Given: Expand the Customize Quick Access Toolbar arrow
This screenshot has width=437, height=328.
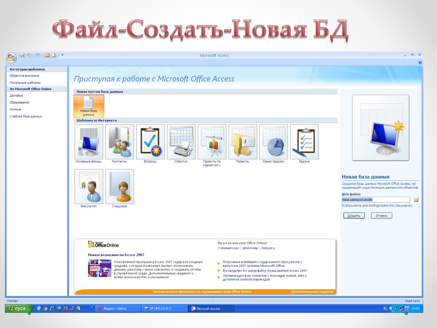Looking at the screenshot, I should (x=62, y=55).
